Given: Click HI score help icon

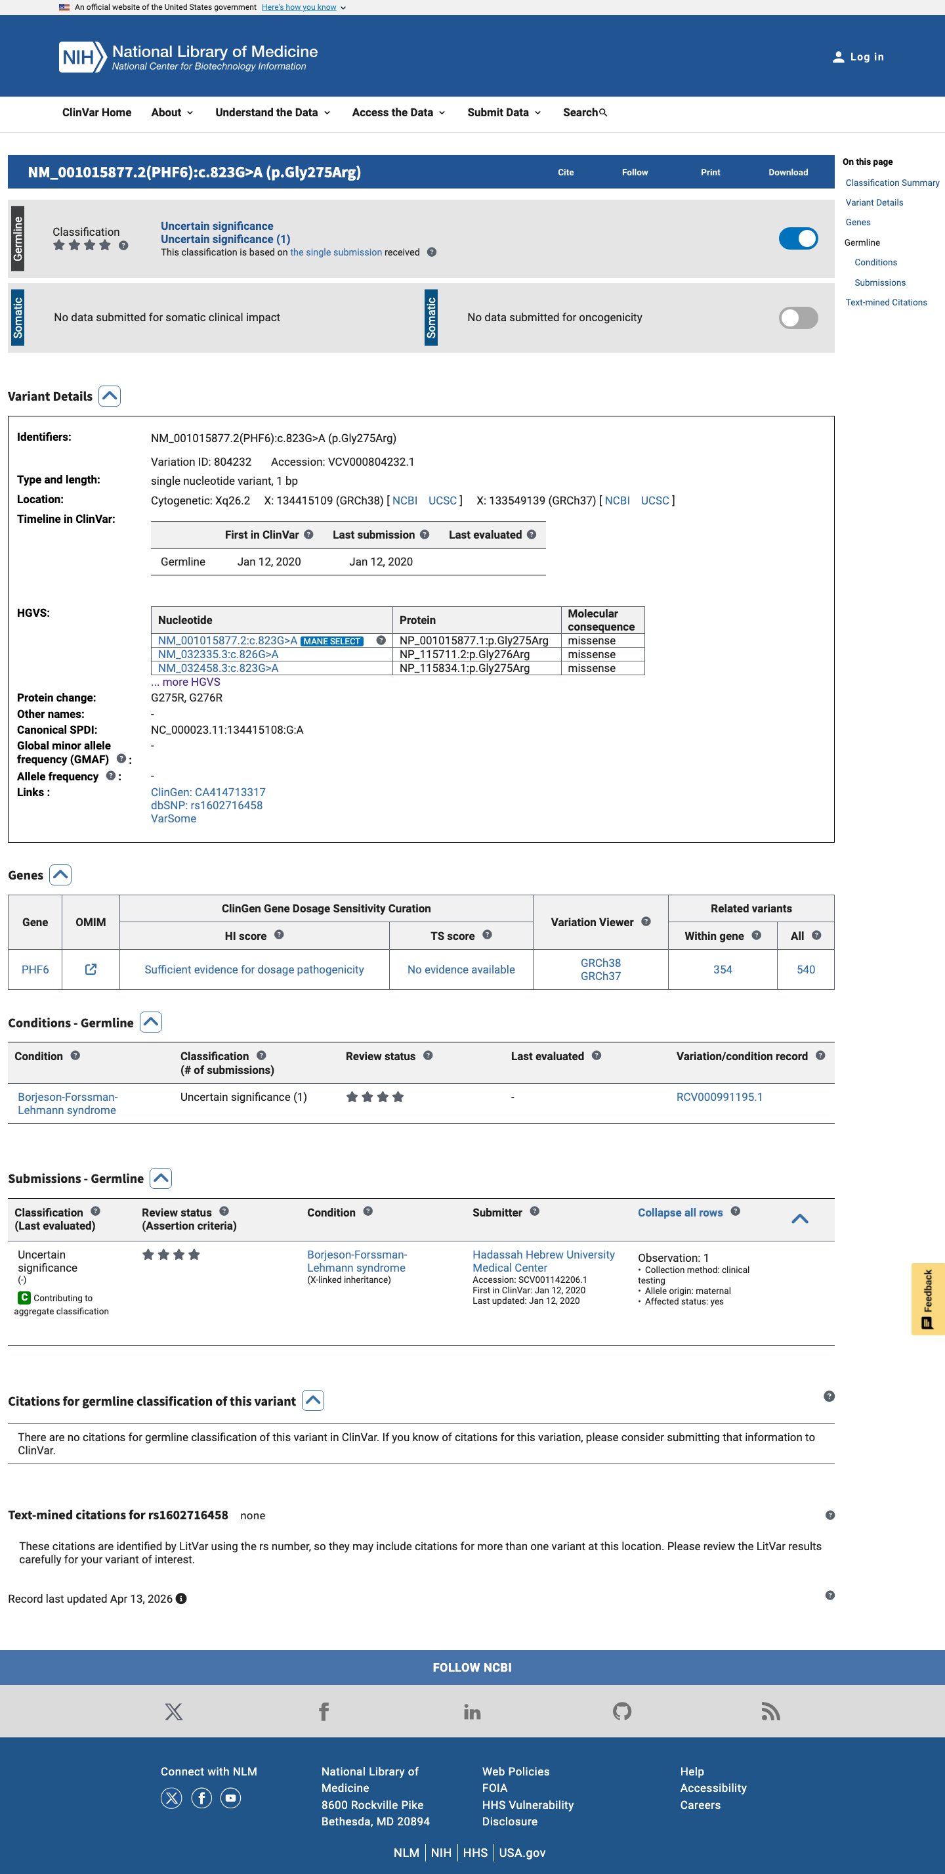Looking at the screenshot, I should tap(279, 935).
